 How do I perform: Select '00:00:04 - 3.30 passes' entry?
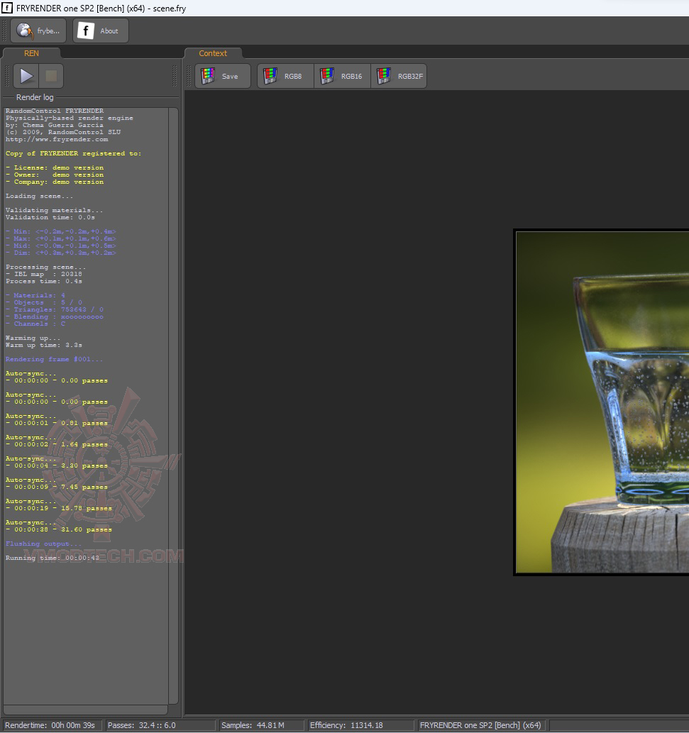(57, 465)
